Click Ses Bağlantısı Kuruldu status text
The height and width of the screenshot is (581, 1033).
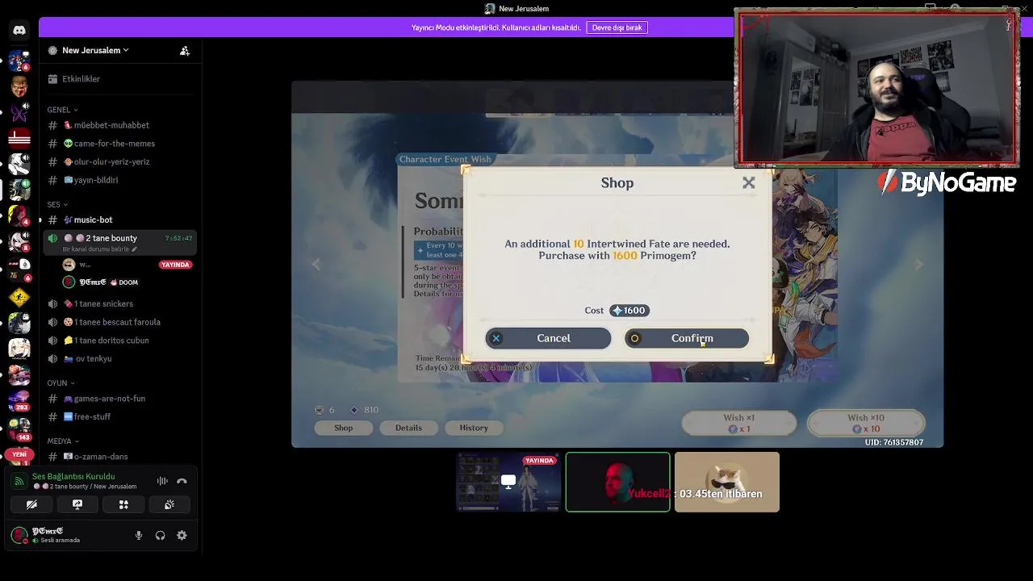pos(73,477)
